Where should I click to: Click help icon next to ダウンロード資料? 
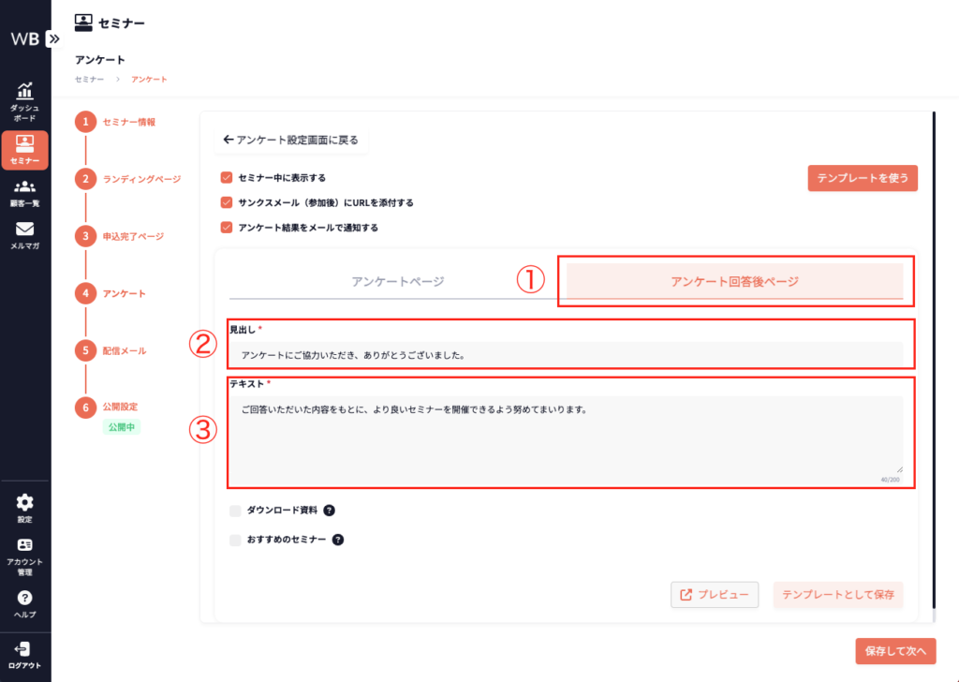click(x=330, y=511)
